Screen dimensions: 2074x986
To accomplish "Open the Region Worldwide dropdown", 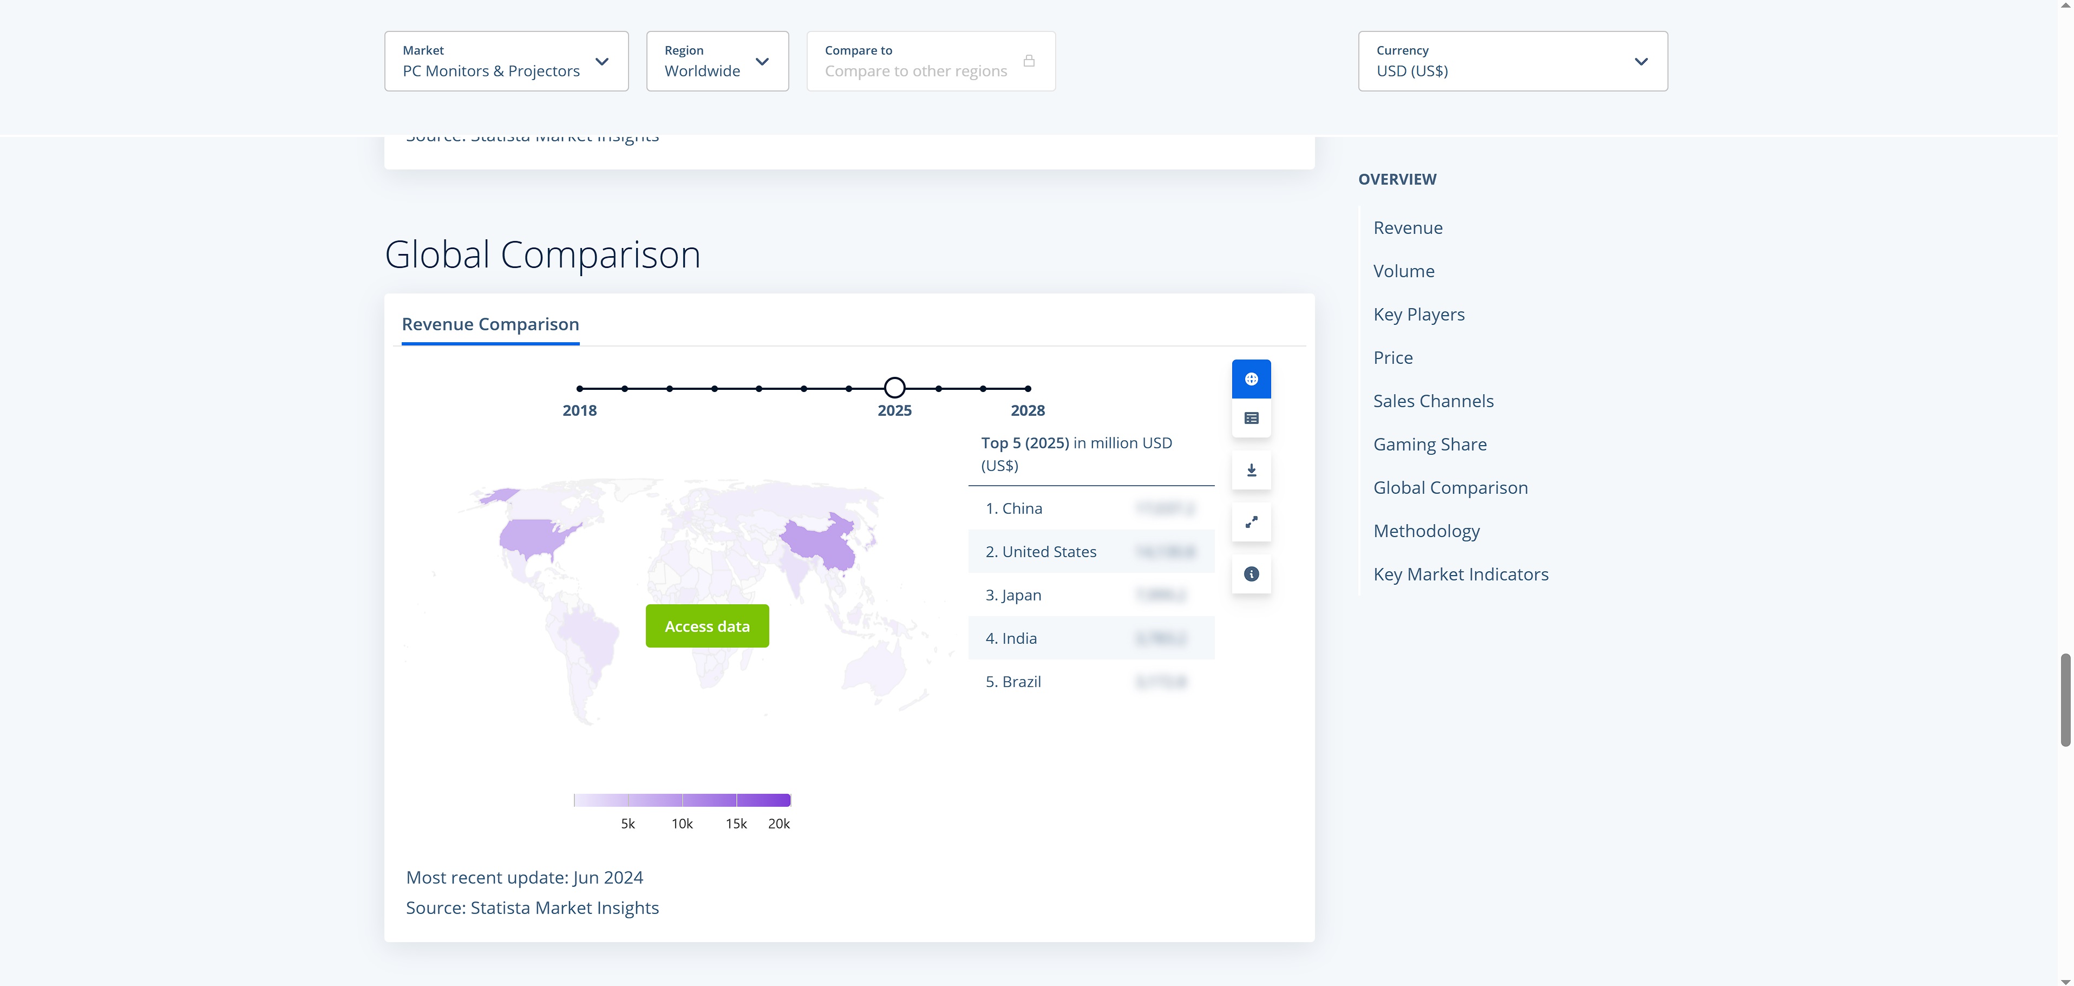I will (x=717, y=61).
